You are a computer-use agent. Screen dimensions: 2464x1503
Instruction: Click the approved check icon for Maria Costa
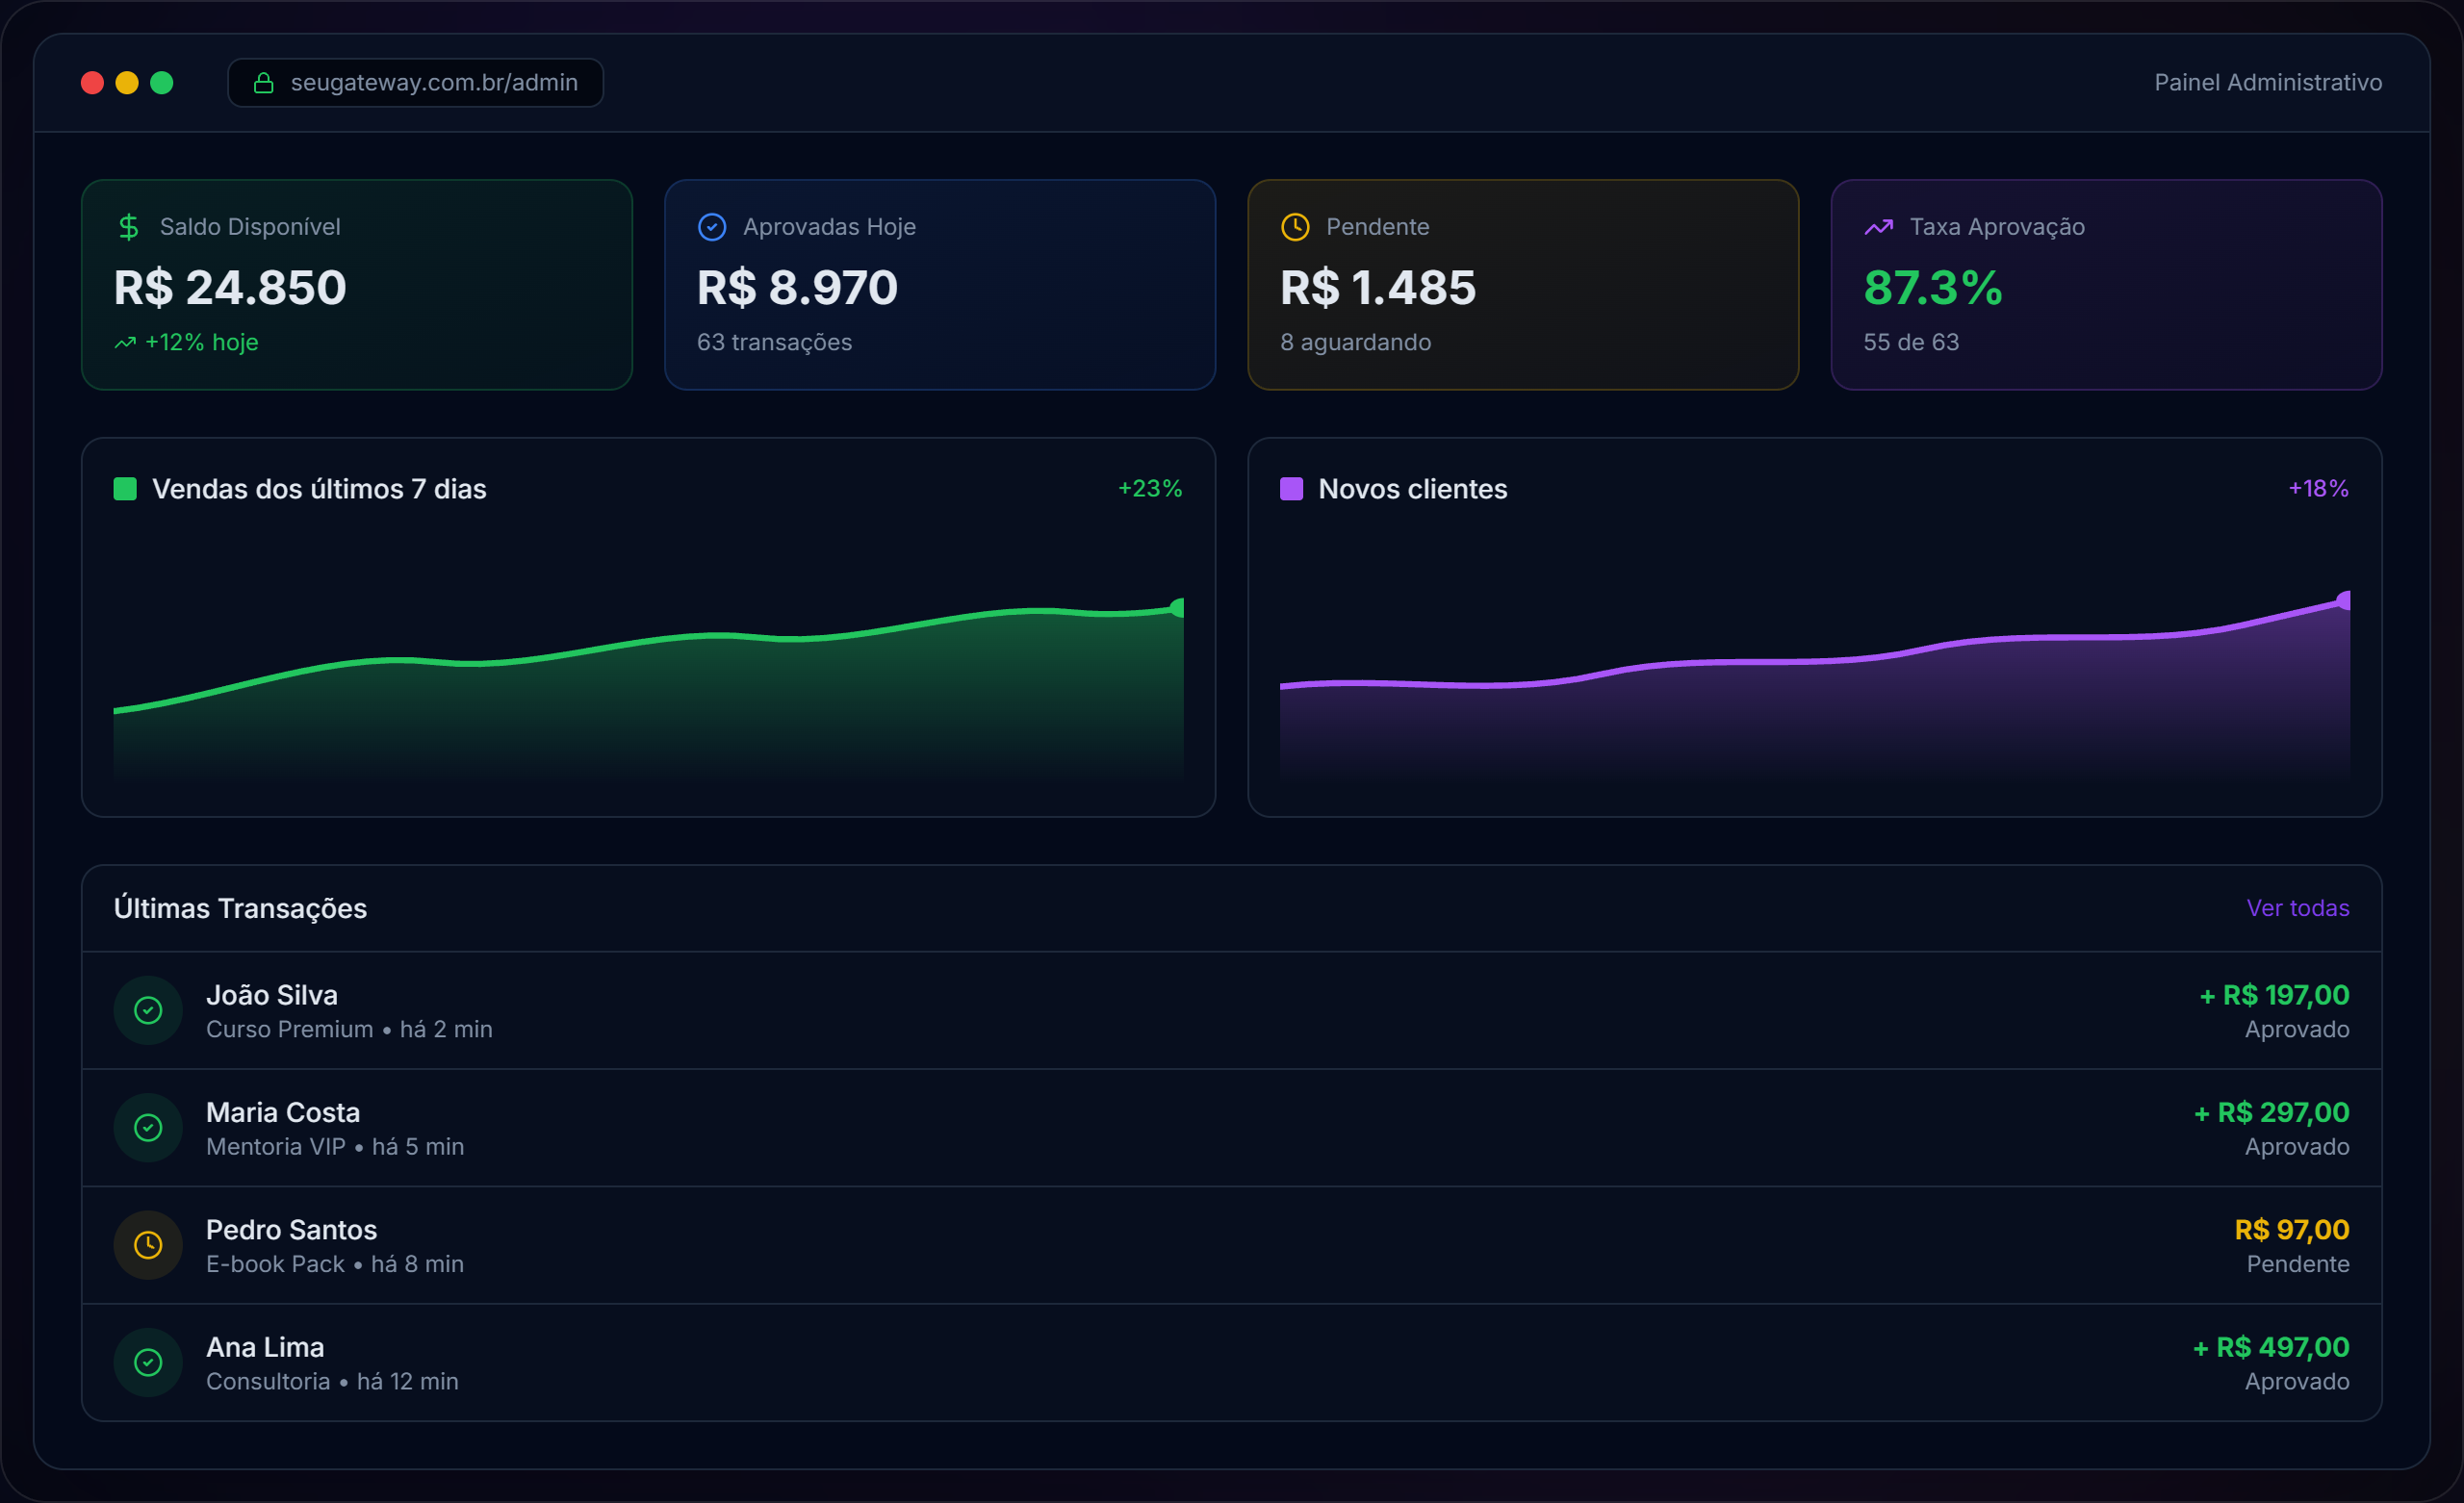click(148, 1127)
